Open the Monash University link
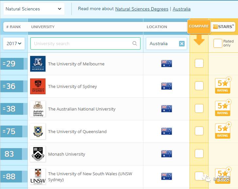Viewport: 238px width, 189px height. pos(66,154)
